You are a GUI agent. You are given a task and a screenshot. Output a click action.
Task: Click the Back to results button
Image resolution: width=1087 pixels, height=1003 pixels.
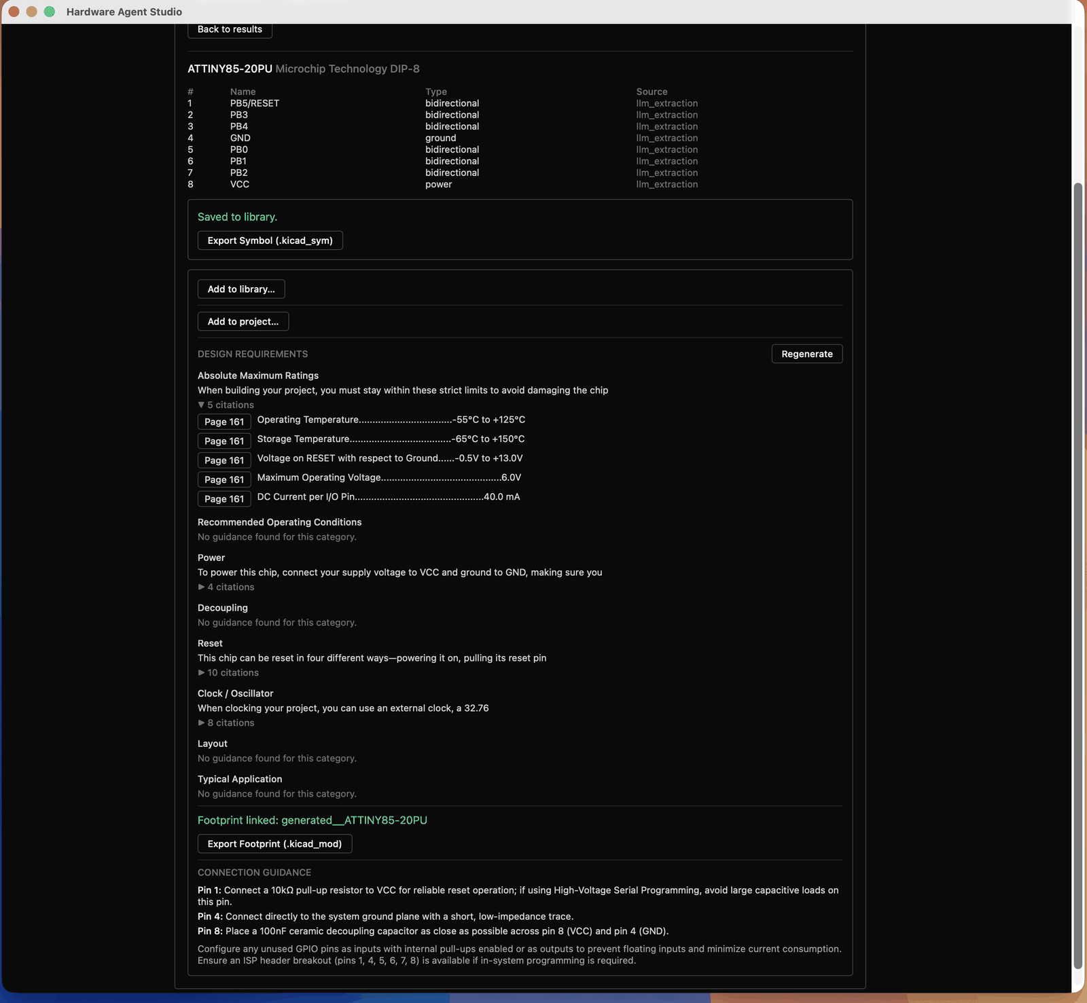230,29
